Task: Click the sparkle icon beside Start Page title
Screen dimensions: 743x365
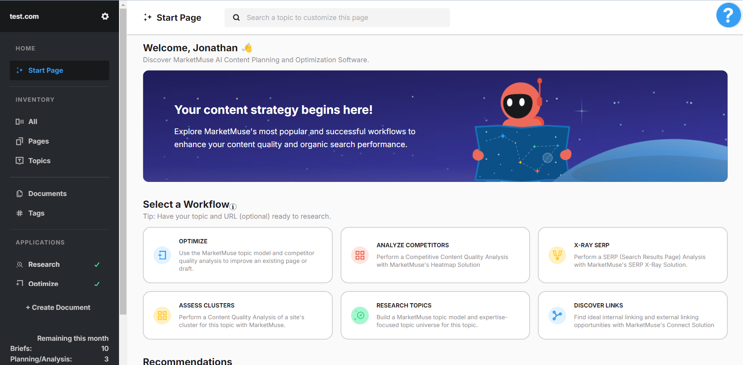Action: coord(148,17)
